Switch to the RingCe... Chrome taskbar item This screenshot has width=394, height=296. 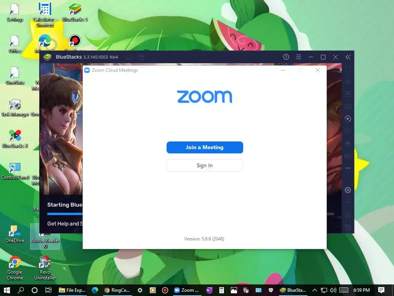point(117,290)
